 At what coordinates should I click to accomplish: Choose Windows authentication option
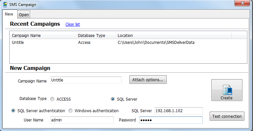[70, 111]
